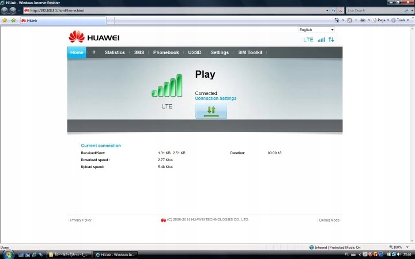
Task: Click the Windows Start orb
Action: point(7,254)
